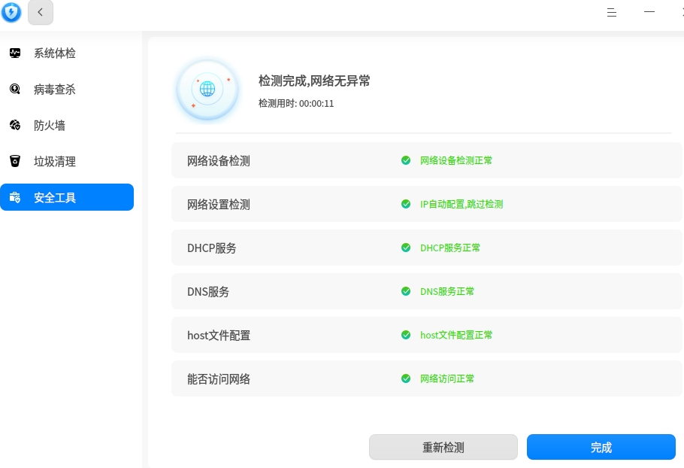This screenshot has width=684, height=468.
Task: Switch to the 病毒查杀 tab
Action: click(67, 90)
